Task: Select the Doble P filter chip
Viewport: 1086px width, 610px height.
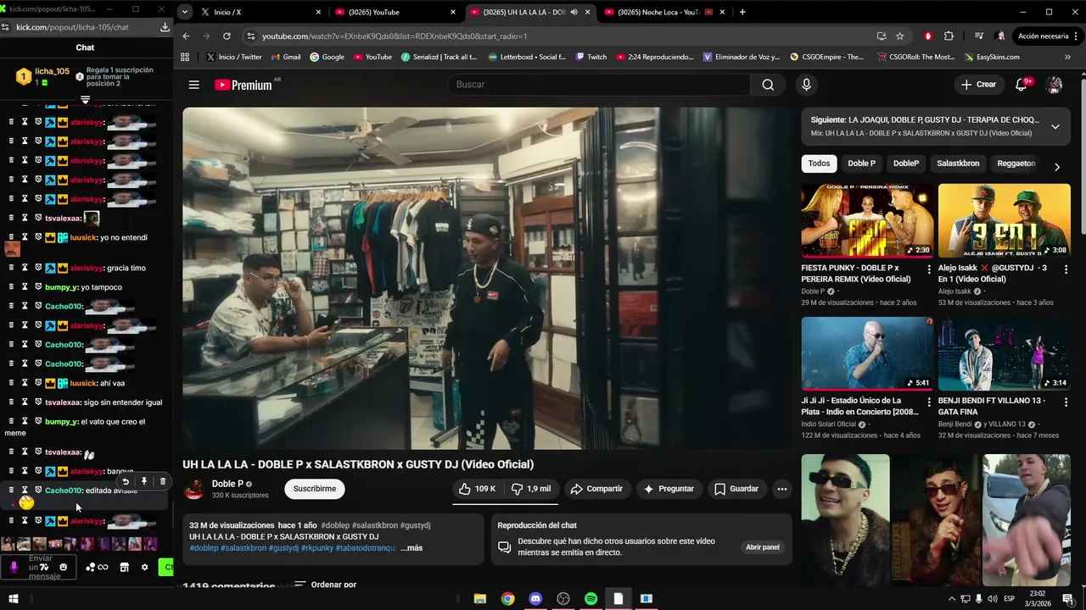Action: (861, 164)
